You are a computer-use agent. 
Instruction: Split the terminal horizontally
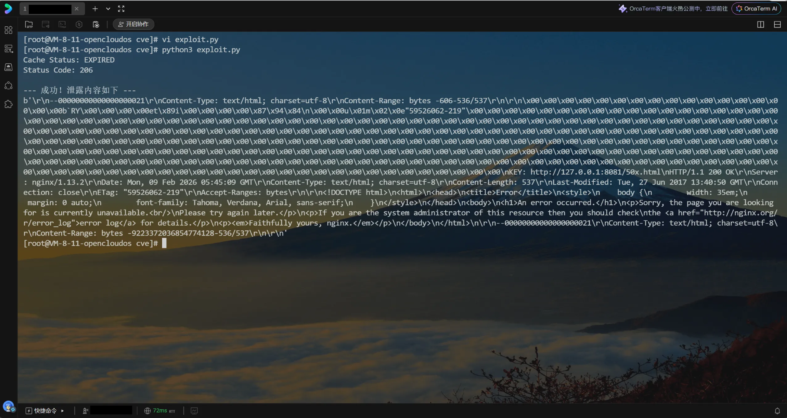pyautogui.click(x=777, y=24)
